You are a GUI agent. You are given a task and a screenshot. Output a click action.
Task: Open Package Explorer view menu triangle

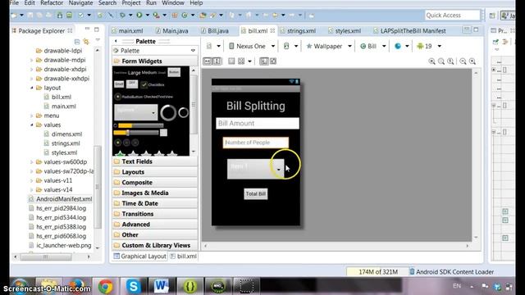98,40
